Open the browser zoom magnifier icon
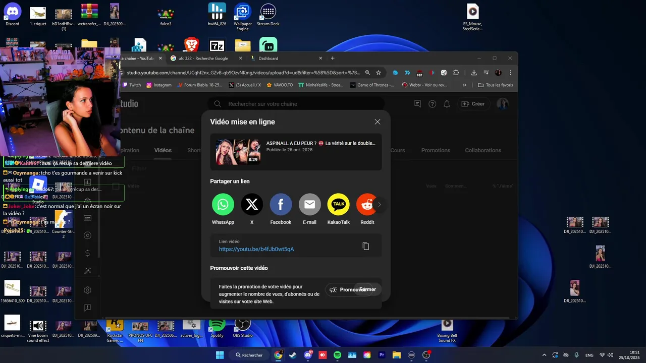 click(x=367, y=73)
